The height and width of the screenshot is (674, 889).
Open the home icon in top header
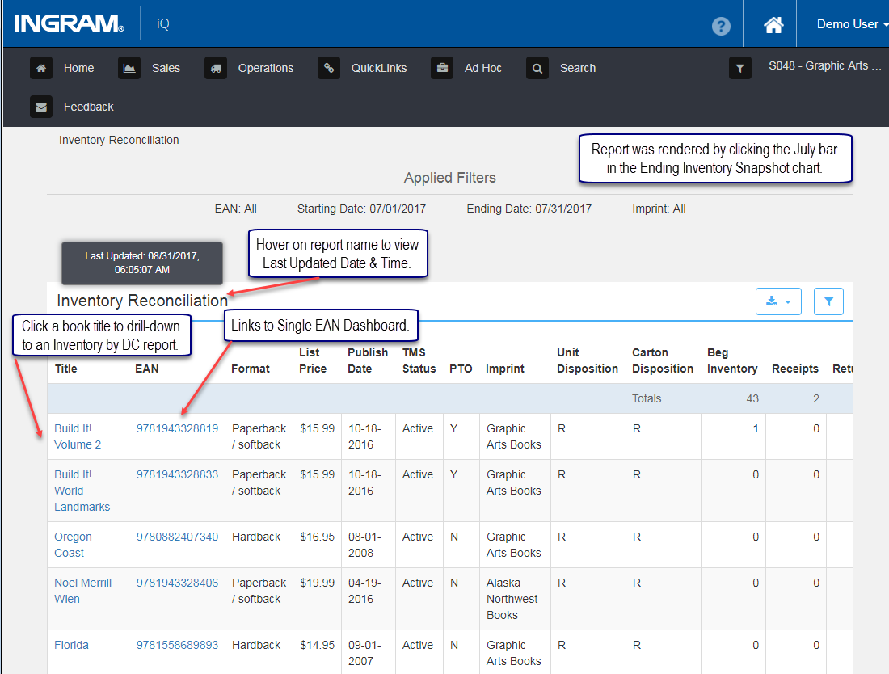pyautogui.click(x=773, y=24)
